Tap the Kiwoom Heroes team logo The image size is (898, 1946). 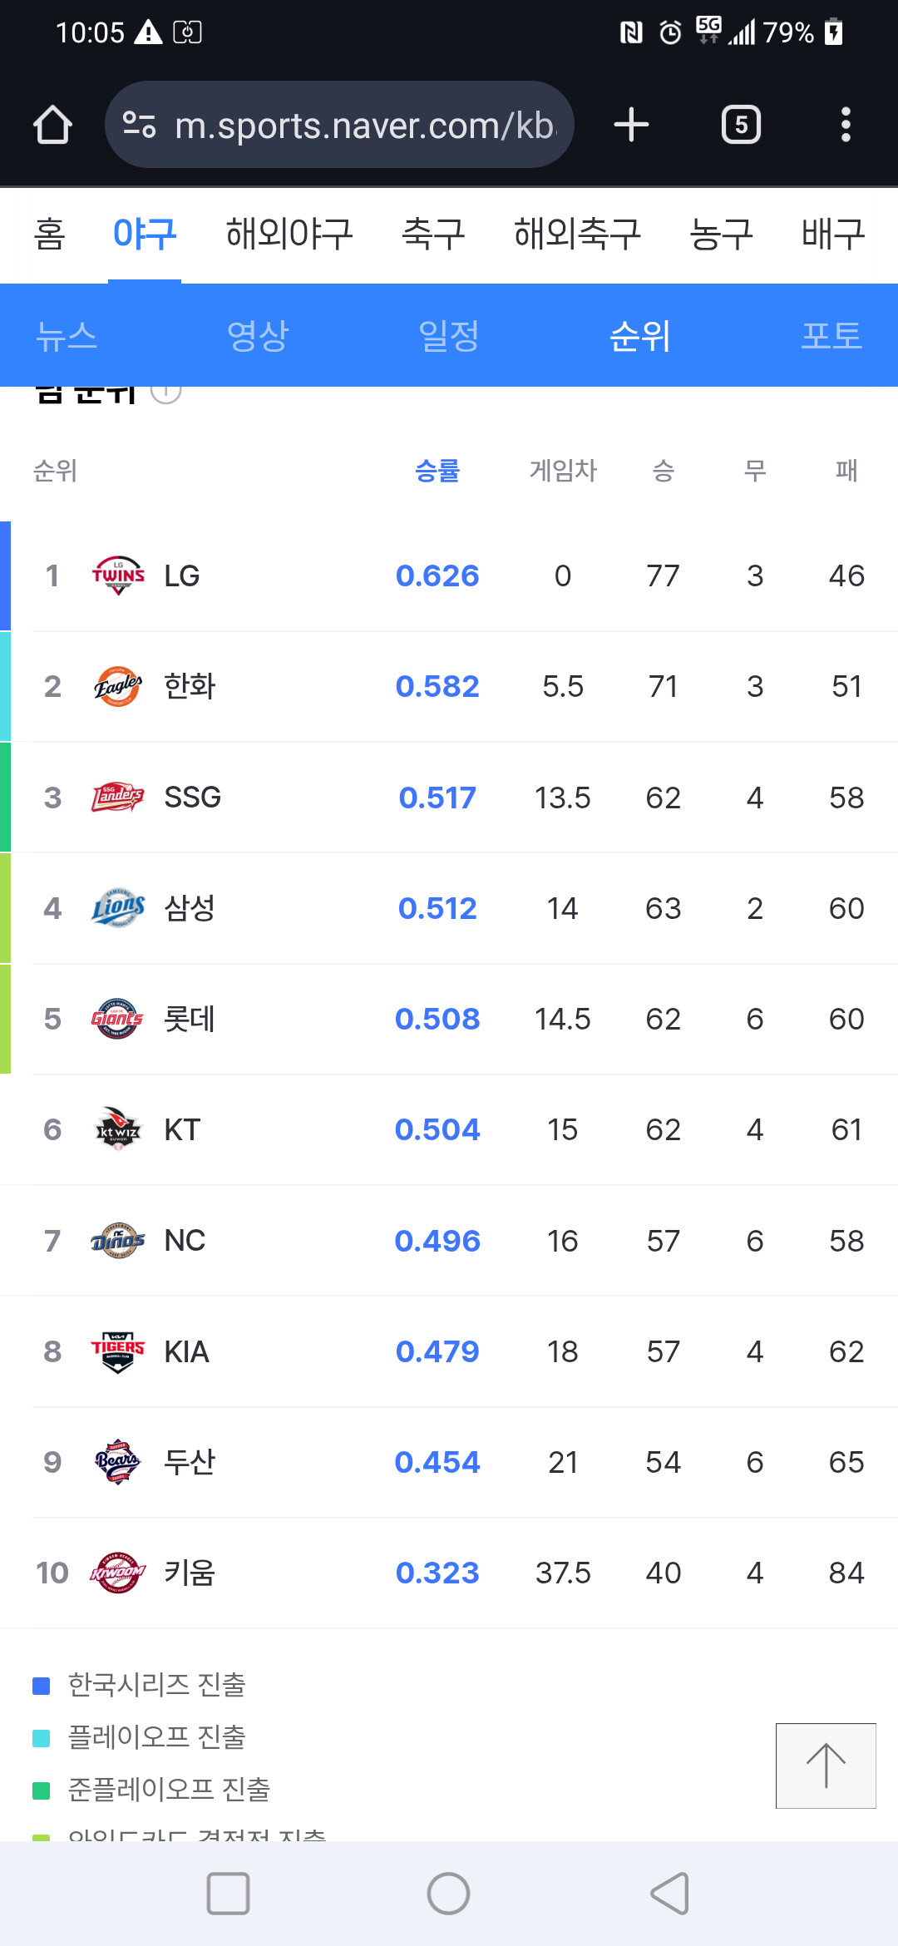(x=117, y=1573)
